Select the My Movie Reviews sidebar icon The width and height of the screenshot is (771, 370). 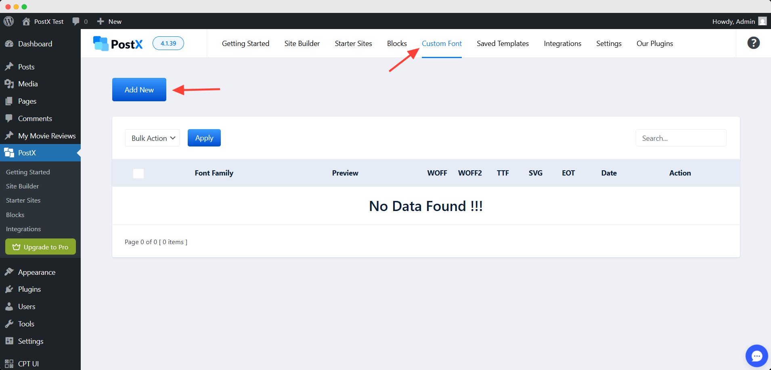click(9, 136)
